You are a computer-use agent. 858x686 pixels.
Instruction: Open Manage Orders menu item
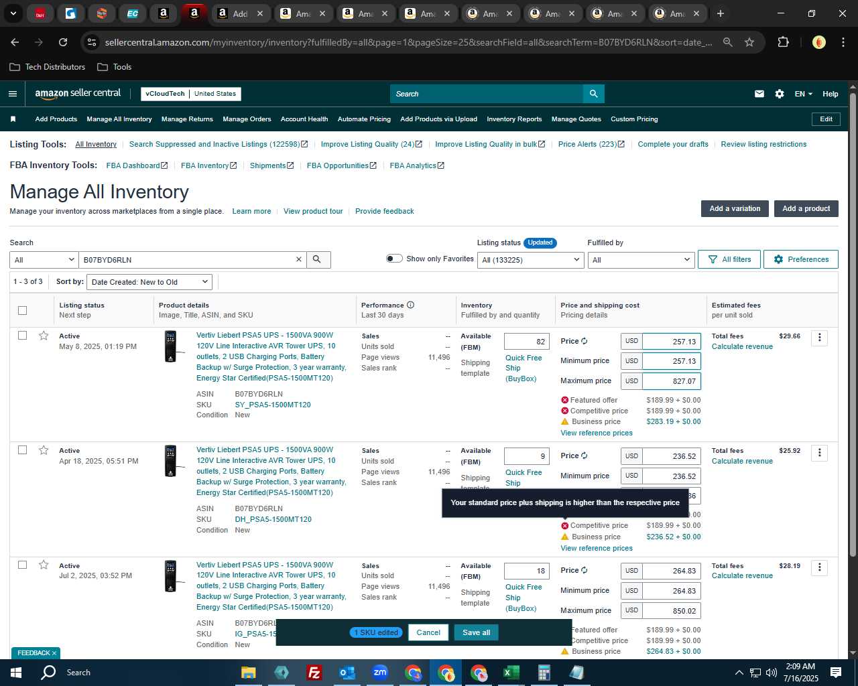pyautogui.click(x=247, y=119)
